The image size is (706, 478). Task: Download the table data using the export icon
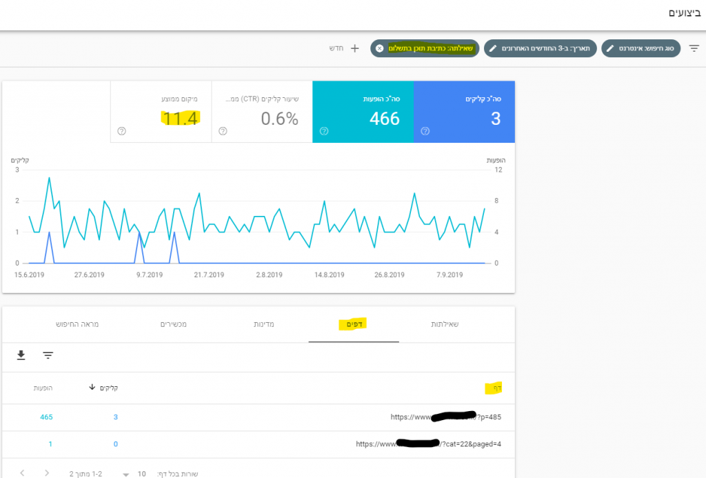pos(21,355)
